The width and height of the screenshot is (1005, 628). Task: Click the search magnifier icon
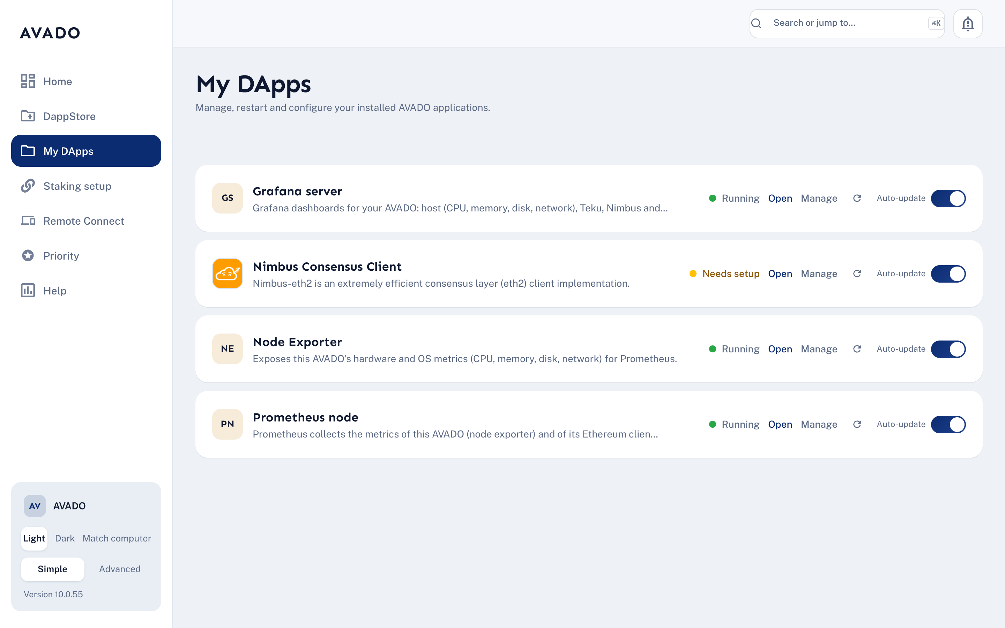pos(756,23)
